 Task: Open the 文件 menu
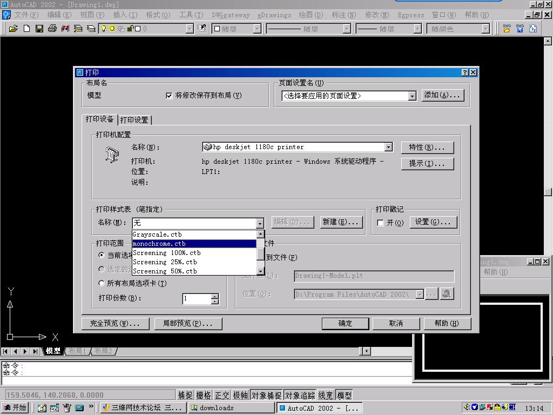[26, 15]
